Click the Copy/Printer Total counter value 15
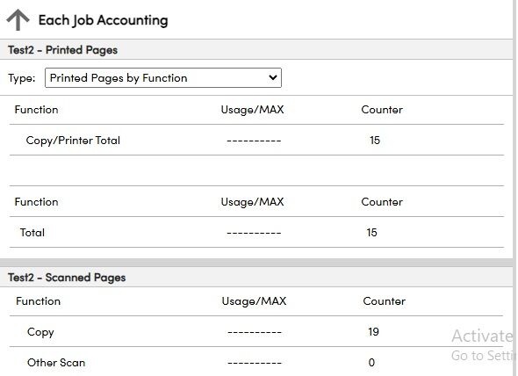This screenshot has height=376, width=518. (375, 141)
